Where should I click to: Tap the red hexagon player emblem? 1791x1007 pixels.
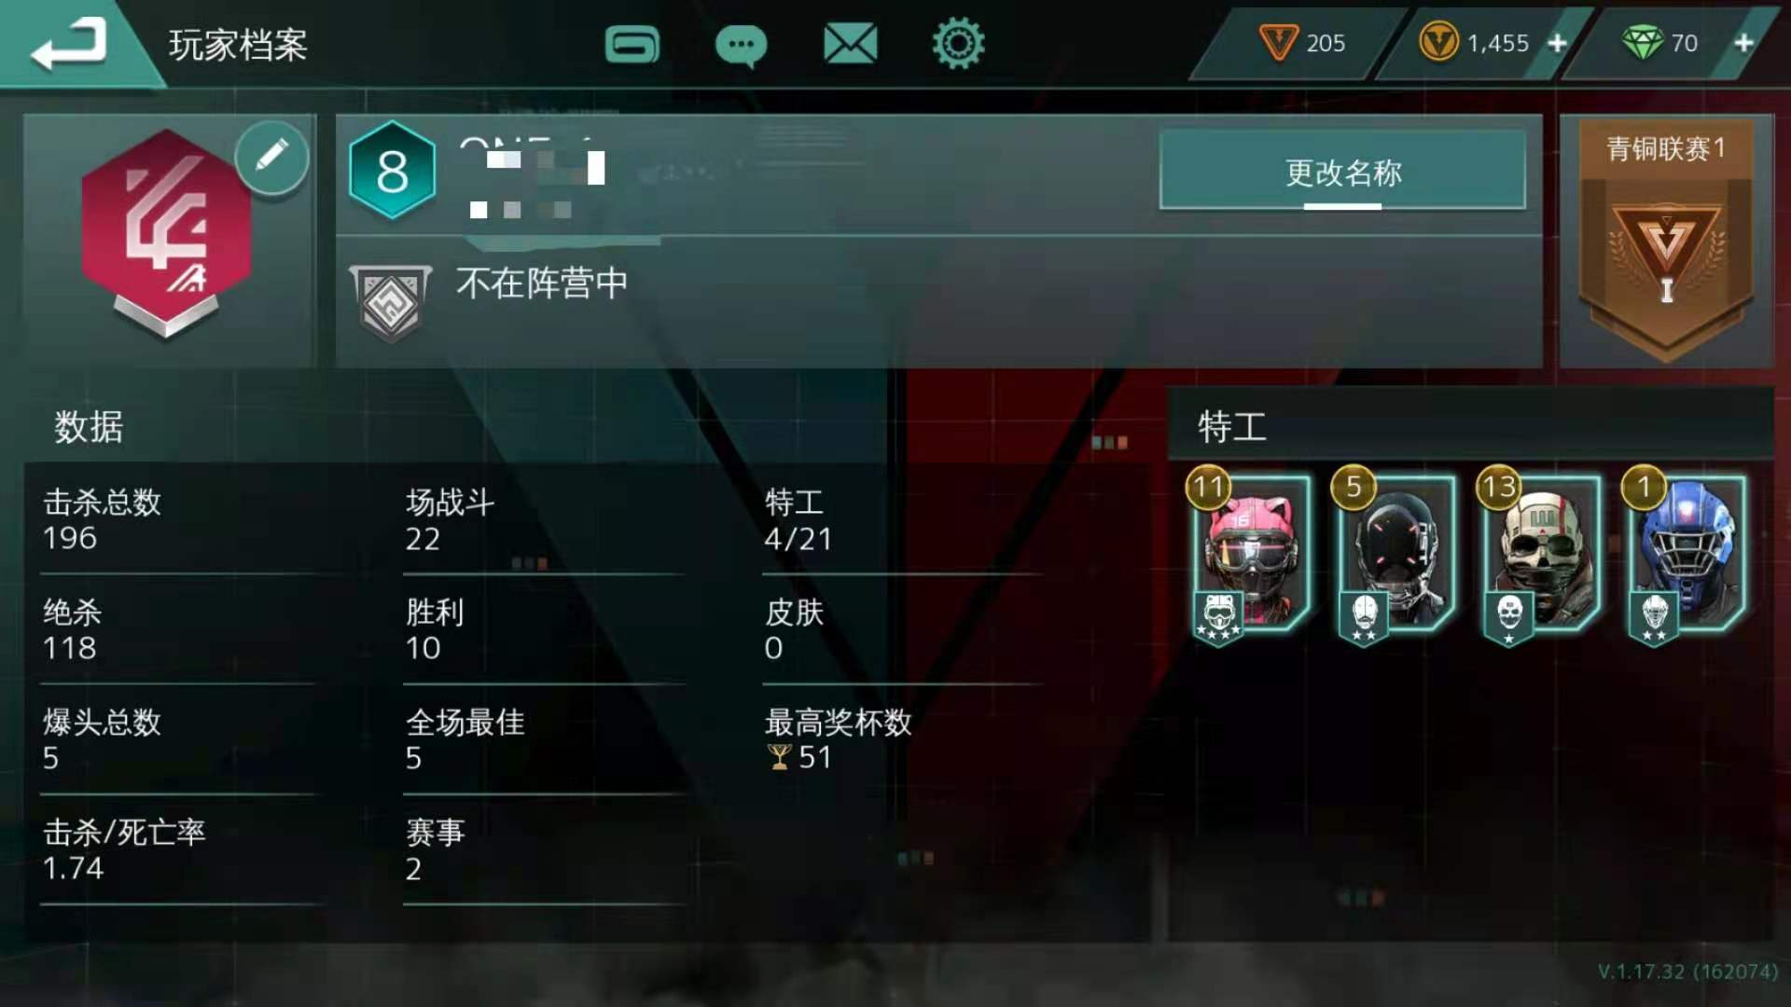pos(166,232)
